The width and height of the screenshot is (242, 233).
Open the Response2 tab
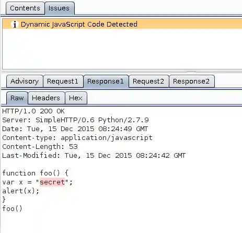click(192, 81)
